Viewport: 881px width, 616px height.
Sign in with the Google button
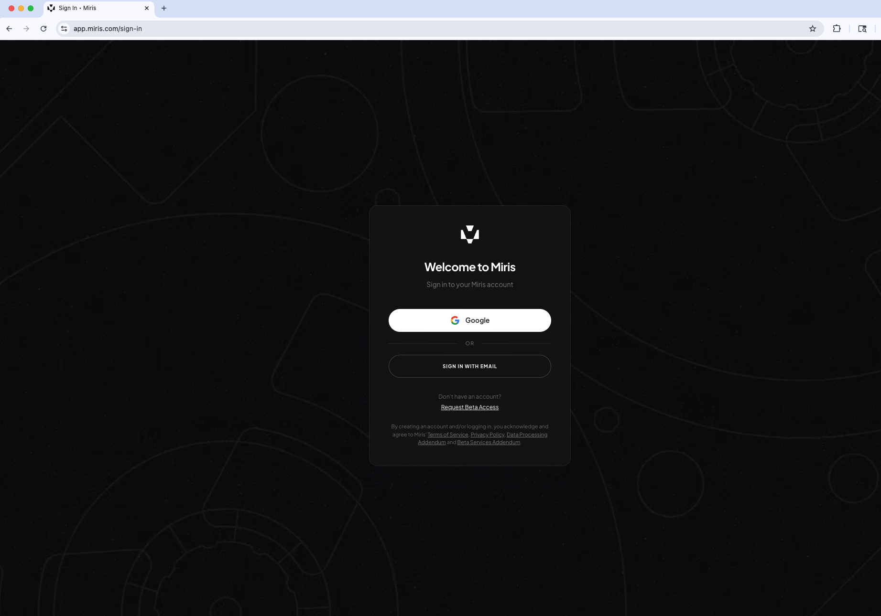[469, 320]
